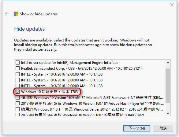Click the scroll down arrow of updates list
This screenshot has width=179, height=137.
(168, 113)
